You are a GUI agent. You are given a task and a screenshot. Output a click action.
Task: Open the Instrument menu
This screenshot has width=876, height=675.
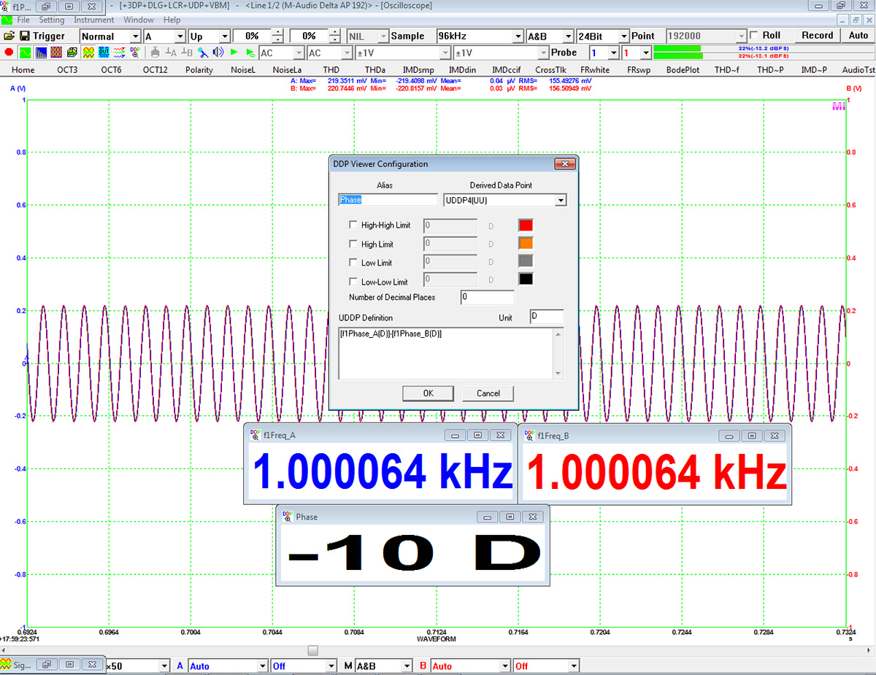click(x=95, y=20)
